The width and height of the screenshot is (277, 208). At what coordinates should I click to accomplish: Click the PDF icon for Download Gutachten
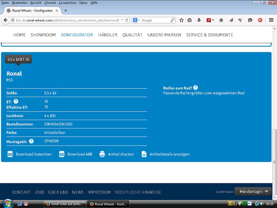(x=10, y=154)
